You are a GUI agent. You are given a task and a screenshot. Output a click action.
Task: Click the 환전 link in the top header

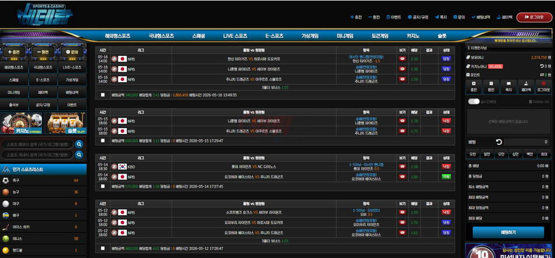(x=374, y=17)
